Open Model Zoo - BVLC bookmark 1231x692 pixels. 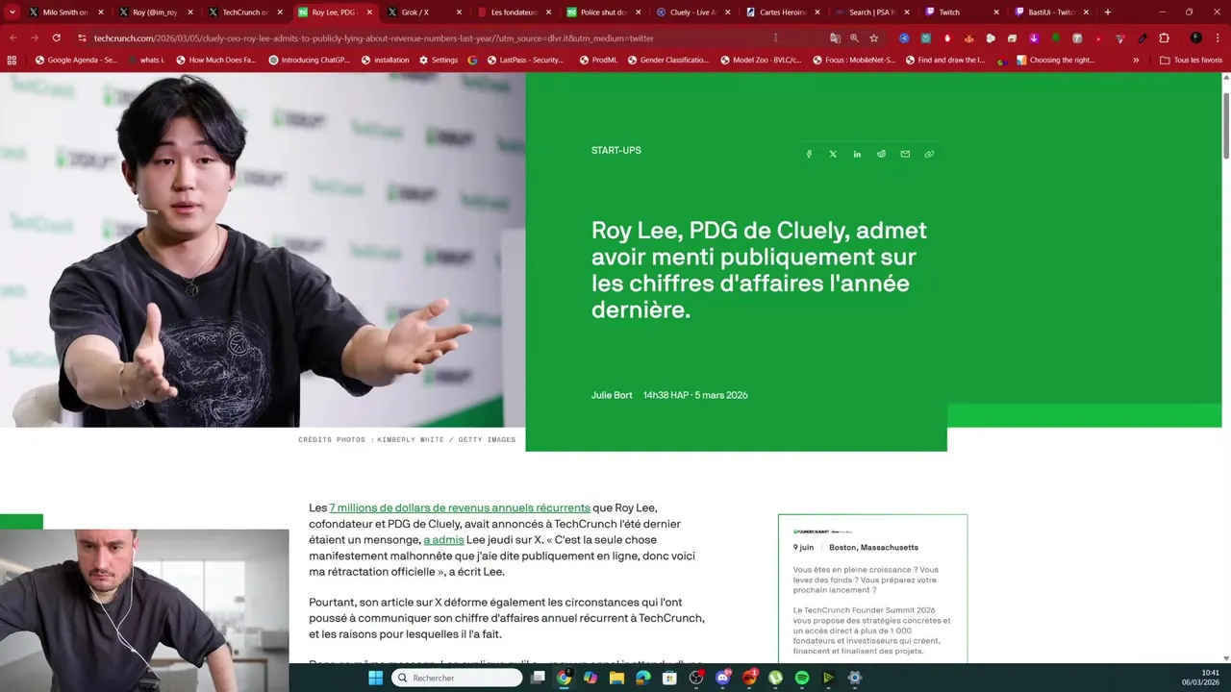[x=759, y=60]
